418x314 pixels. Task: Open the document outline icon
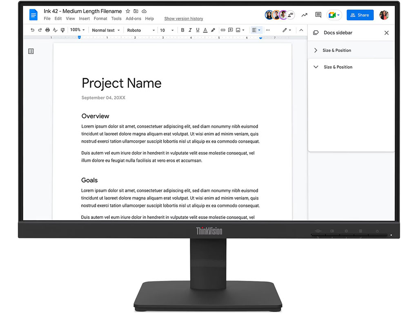[31, 51]
